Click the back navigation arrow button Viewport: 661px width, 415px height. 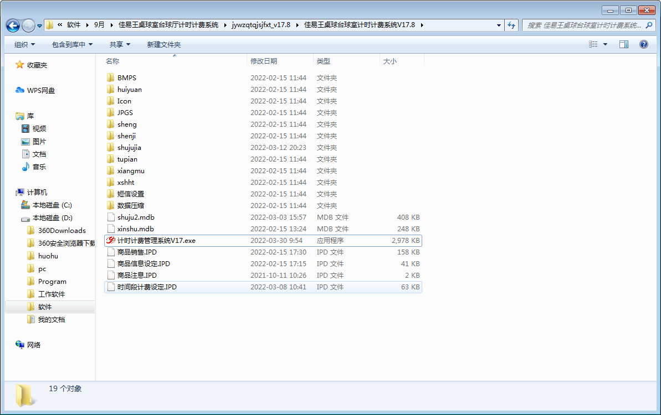[x=13, y=25]
